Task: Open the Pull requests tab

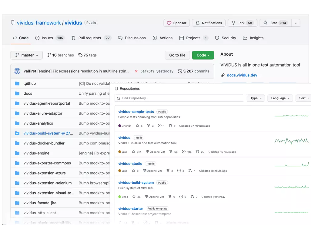Action: pyautogui.click(x=91, y=38)
